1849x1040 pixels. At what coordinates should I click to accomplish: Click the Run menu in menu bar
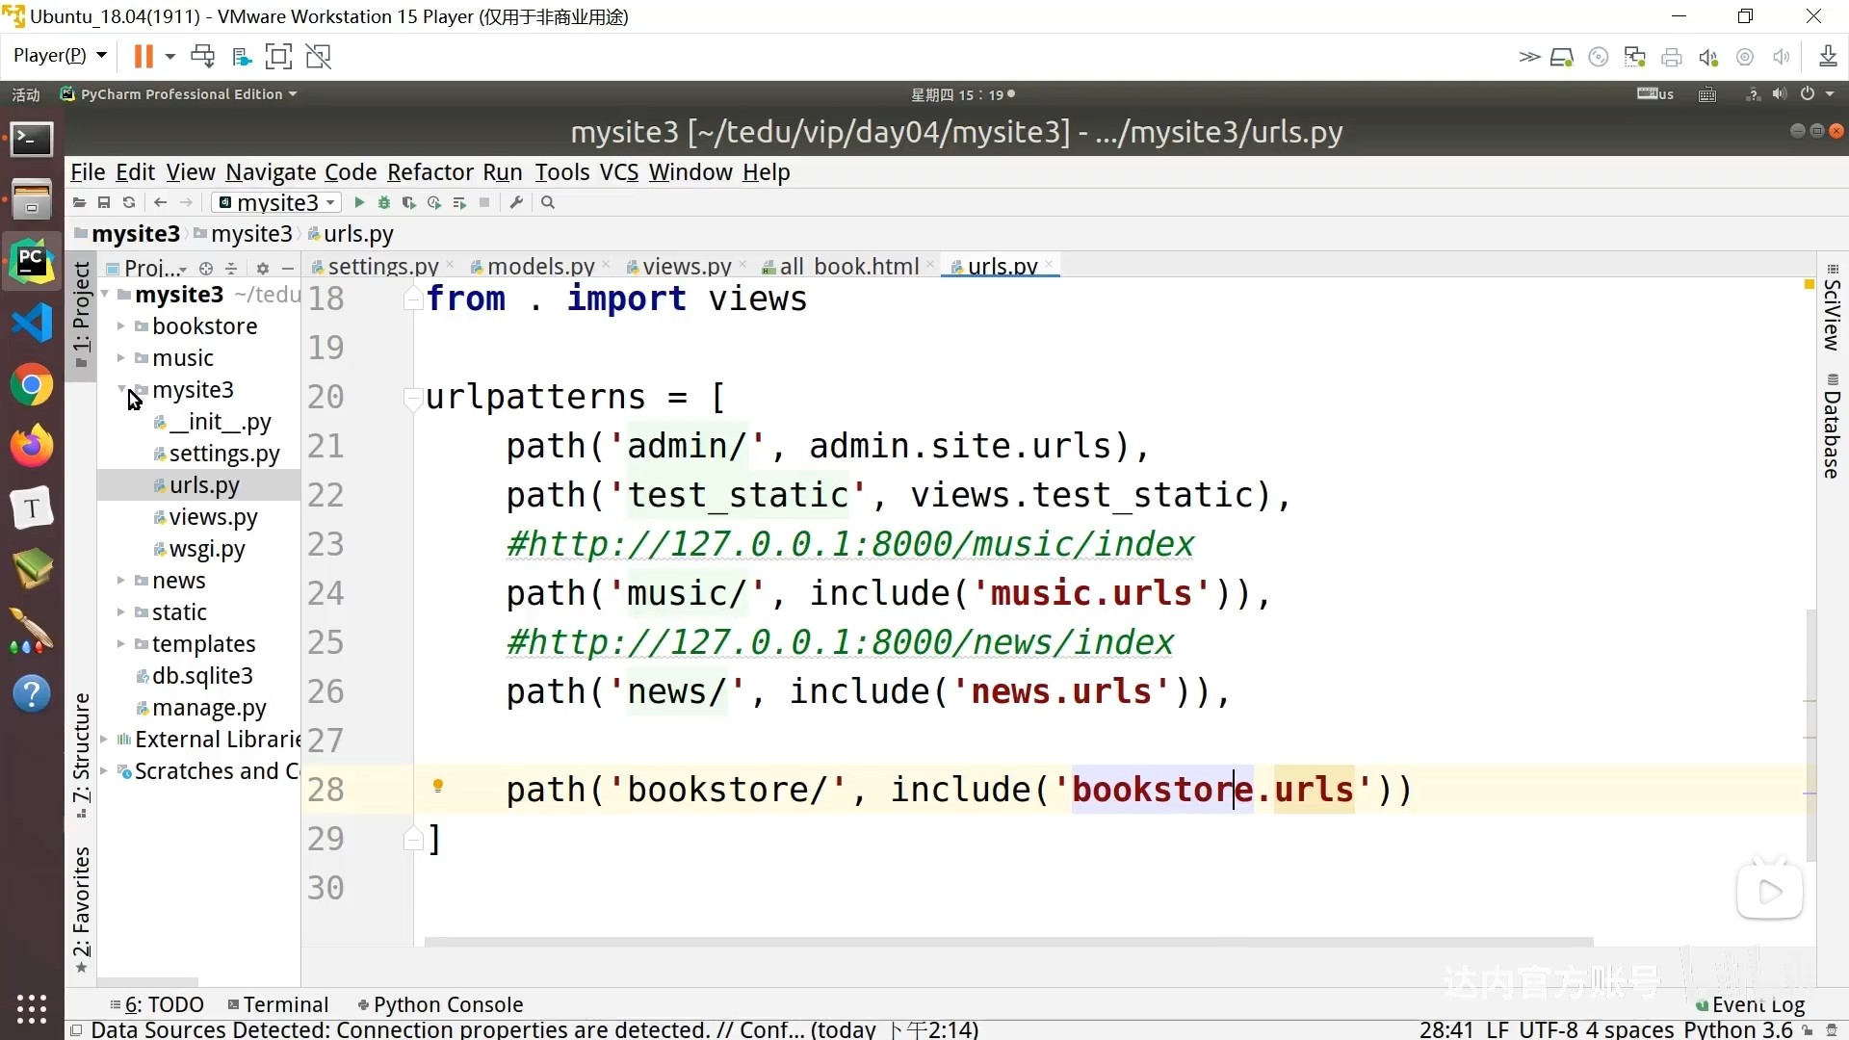coord(505,172)
